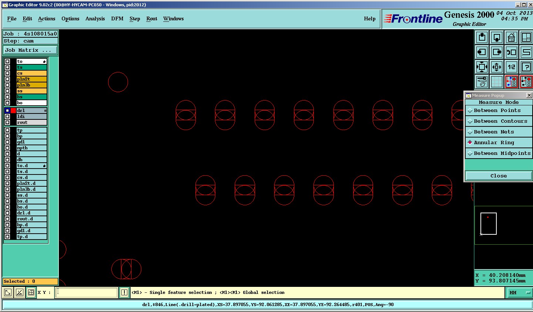Open the Windows menu
The width and height of the screenshot is (533, 312).
pos(174,19)
